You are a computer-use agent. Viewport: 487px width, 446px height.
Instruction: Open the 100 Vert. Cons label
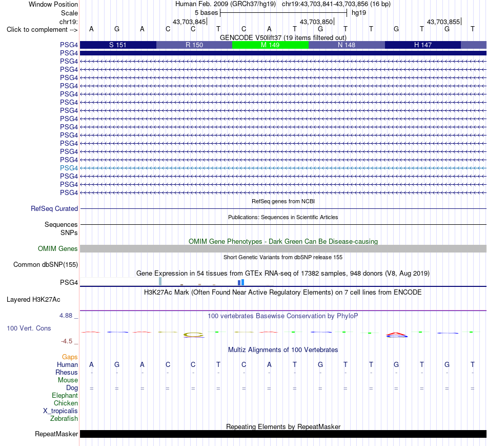pos(29,328)
